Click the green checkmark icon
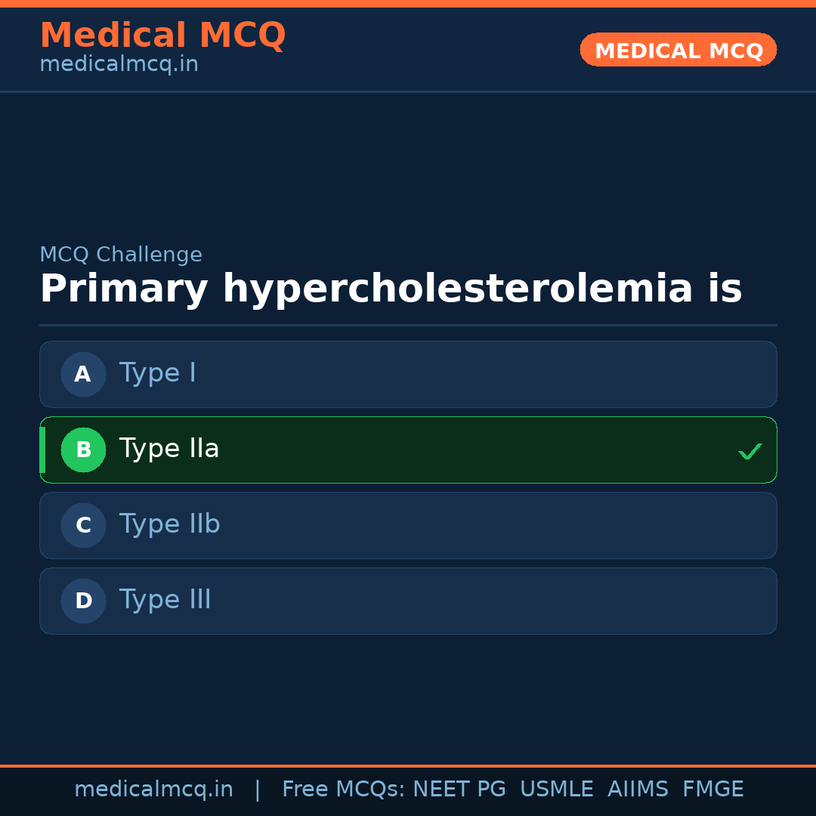 tap(750, 451)
